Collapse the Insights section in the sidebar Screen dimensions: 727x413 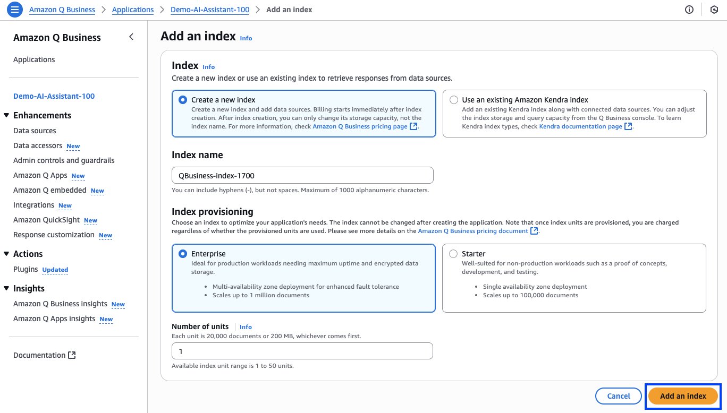[x=6, y=288]
